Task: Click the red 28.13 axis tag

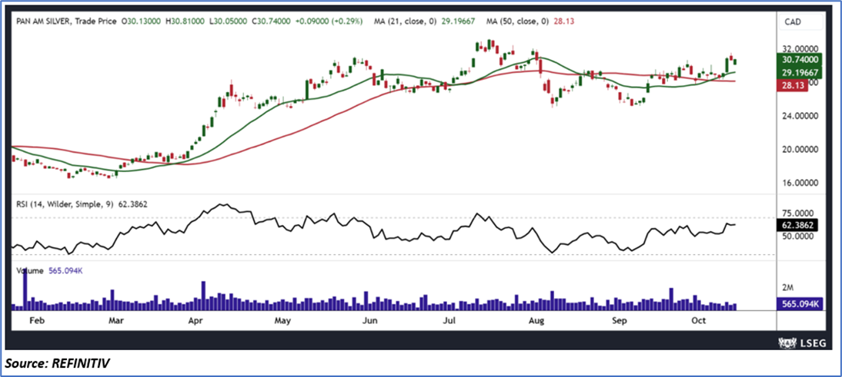Action: (x=793, y=85)
